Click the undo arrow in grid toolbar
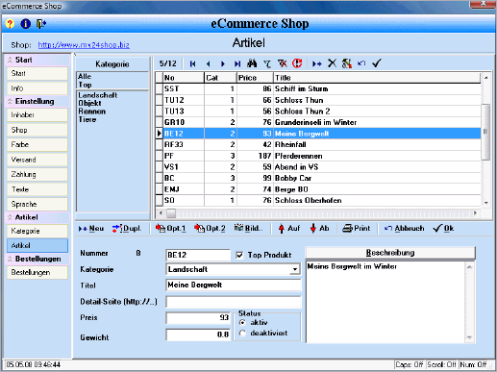Viewport: 497px width, 372px height. tap(361, 63)
